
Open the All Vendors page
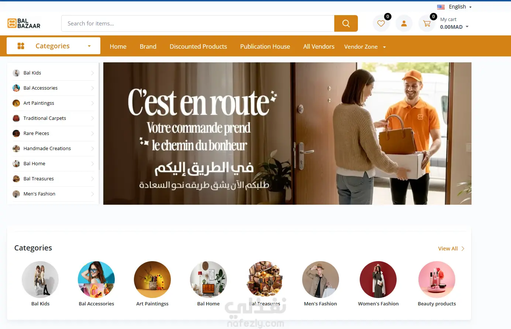319,46
